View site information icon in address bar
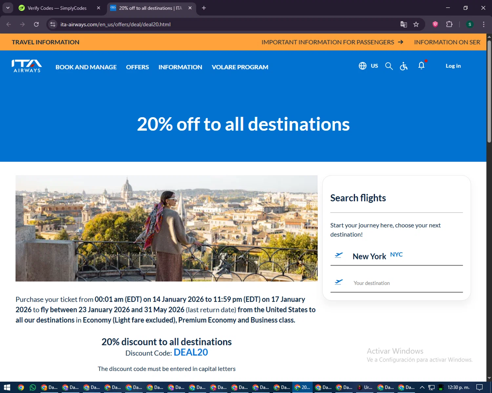 pyautogui.click(x=53, y=24)
